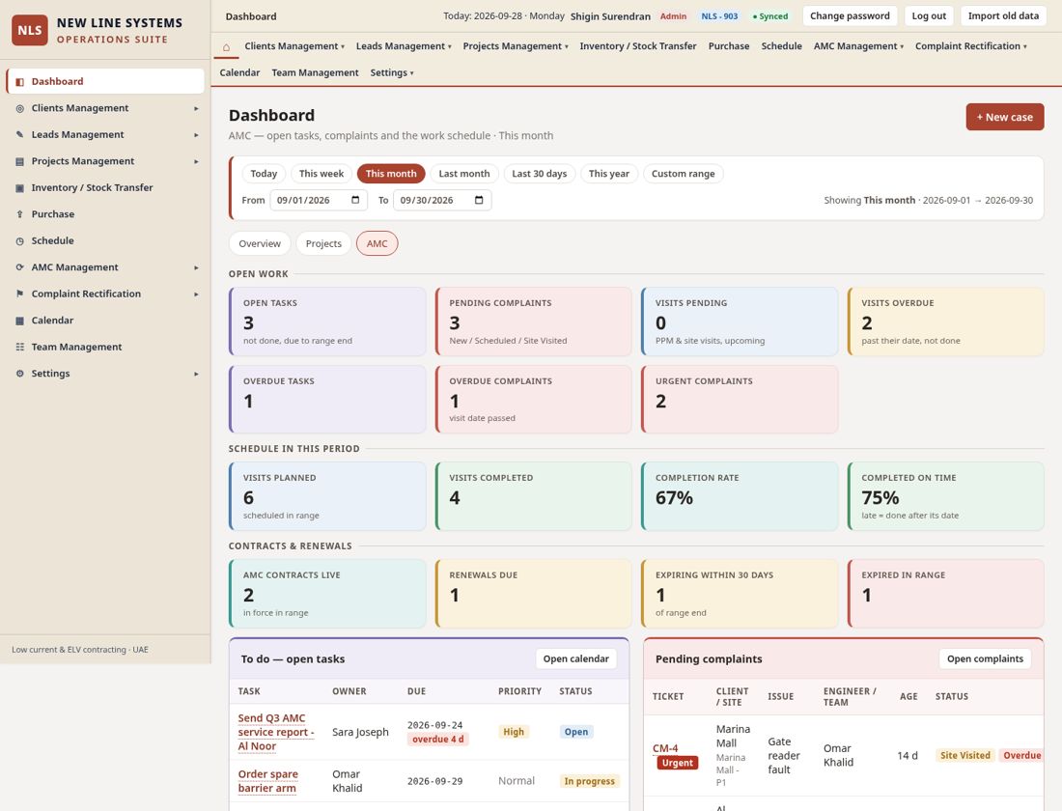Open the To date calendar picker icon
Image resolution: width=1062 pixels, height=811 pixels.
point(479,200)
